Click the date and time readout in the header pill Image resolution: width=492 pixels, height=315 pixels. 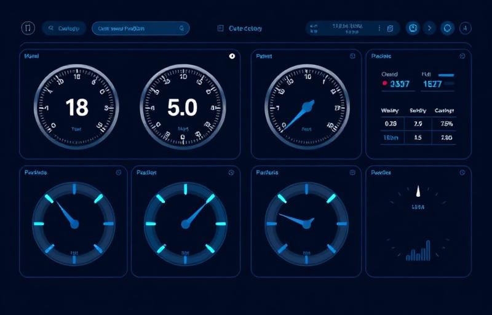347,28
